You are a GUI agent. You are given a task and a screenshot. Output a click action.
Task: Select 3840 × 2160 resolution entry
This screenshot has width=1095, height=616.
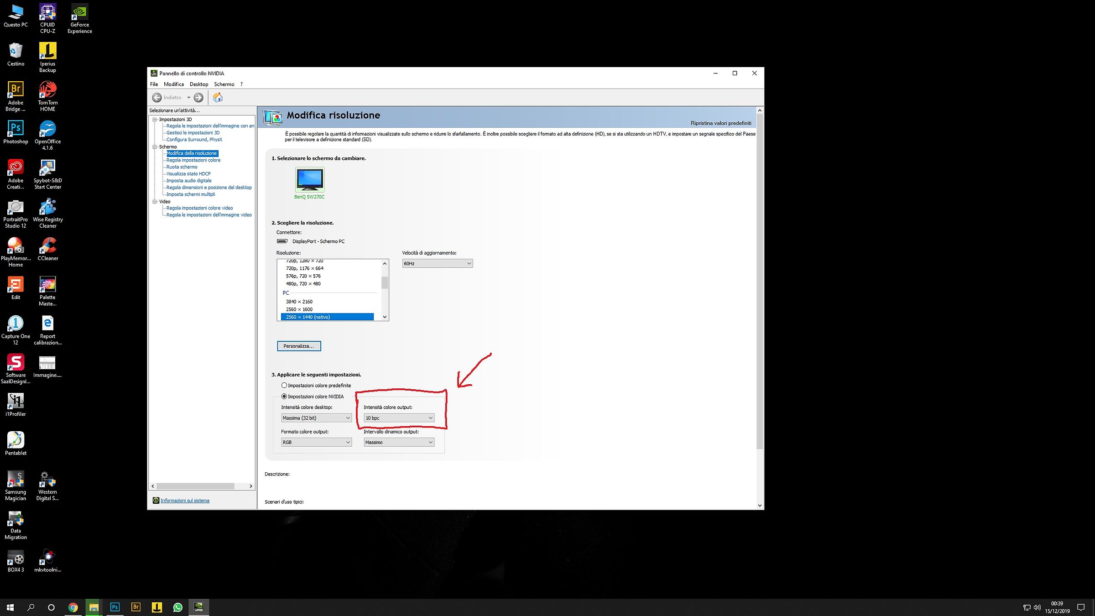coord(299,302)
